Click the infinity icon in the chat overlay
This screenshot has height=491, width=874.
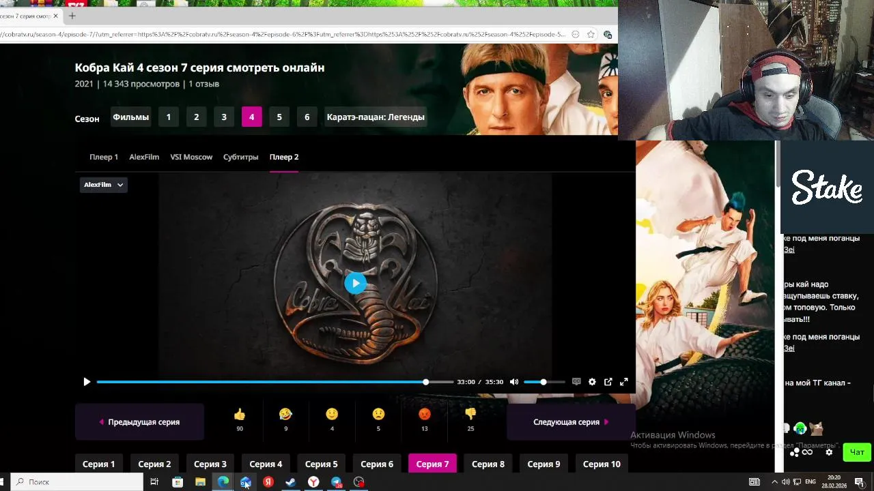click(x=807, y=452)
